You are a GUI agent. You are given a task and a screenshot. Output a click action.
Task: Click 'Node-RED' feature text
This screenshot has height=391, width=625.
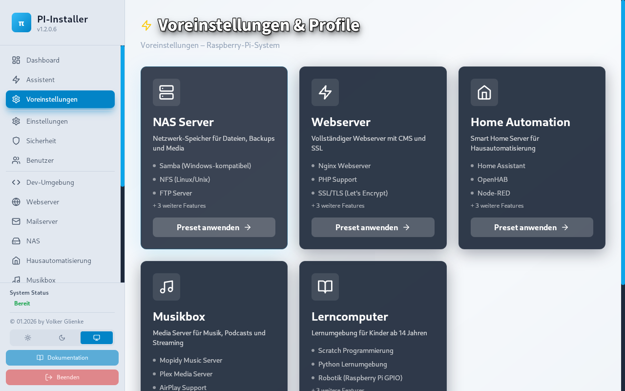pos(494,193)
